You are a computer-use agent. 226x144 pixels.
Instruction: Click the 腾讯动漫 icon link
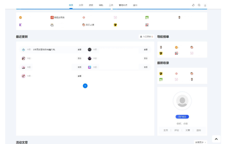[x=88, y=25]
